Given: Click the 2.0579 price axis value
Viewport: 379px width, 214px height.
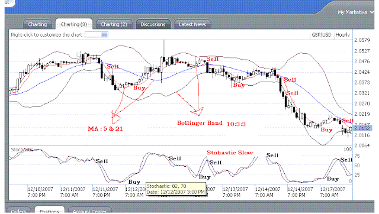Looking at the screenshot, I should [362, 40].
